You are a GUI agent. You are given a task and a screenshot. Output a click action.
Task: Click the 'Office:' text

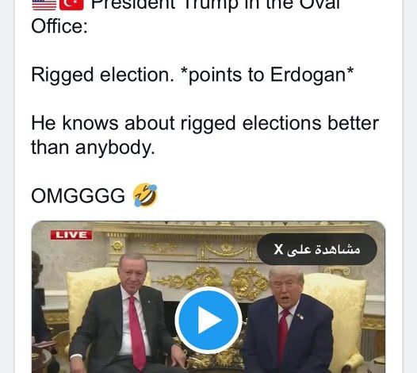coord(59,26)
